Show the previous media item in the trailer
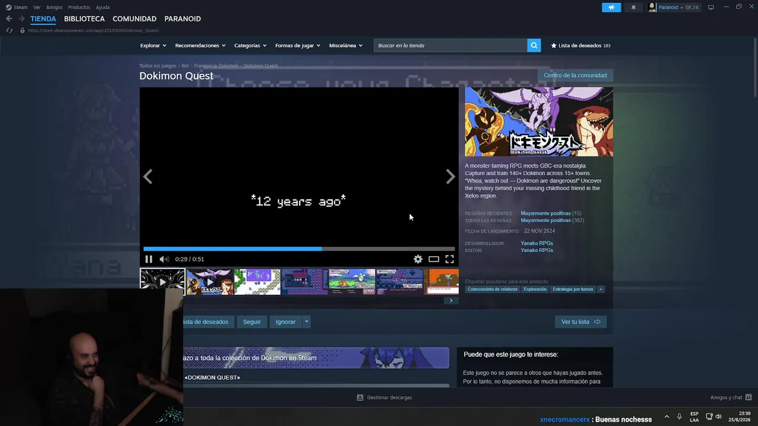The width and height of the screenshot is (758, 426). 147,176
